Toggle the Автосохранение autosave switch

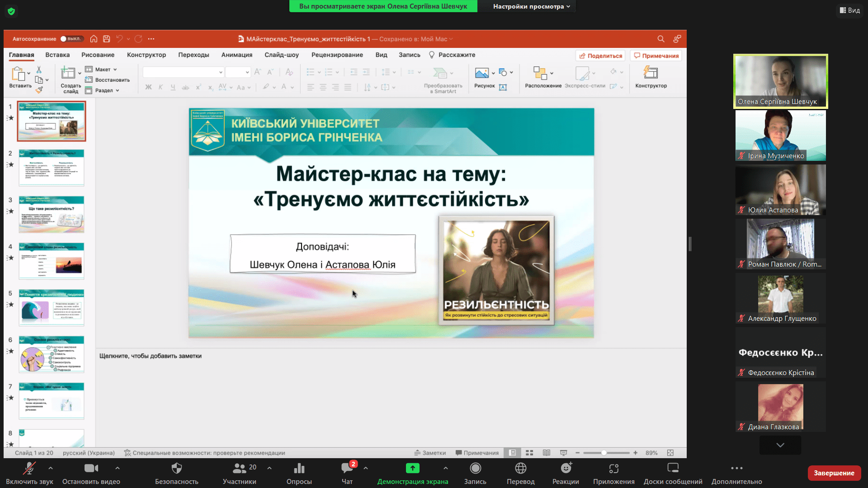pos(71,39)
